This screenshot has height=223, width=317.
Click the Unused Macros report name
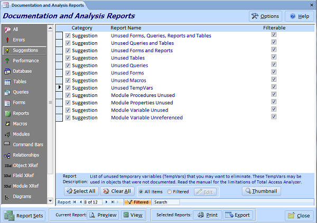pyautogui.click(x=128, y=80)
